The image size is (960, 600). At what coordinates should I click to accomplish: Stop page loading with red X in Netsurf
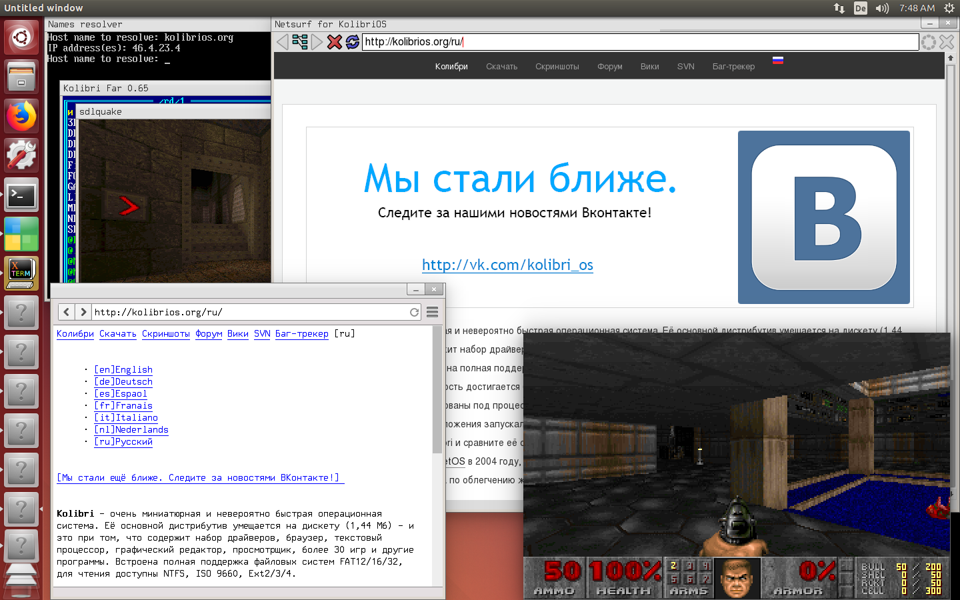(335, 42)
